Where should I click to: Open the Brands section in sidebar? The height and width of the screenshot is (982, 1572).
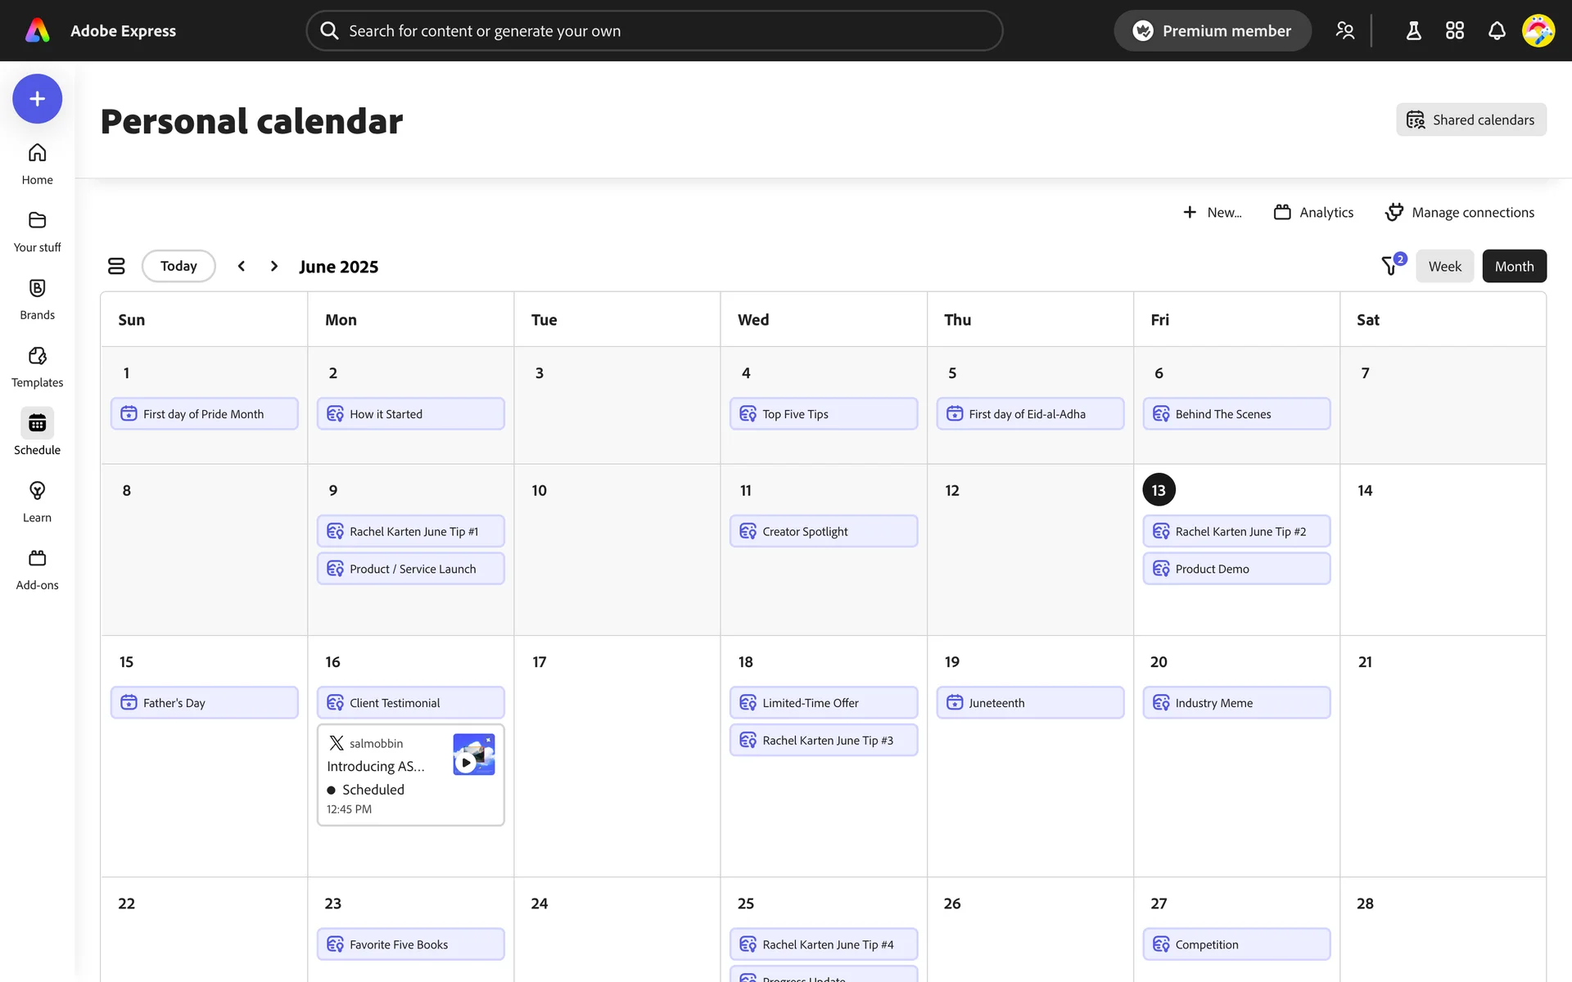tap(37, 298)
